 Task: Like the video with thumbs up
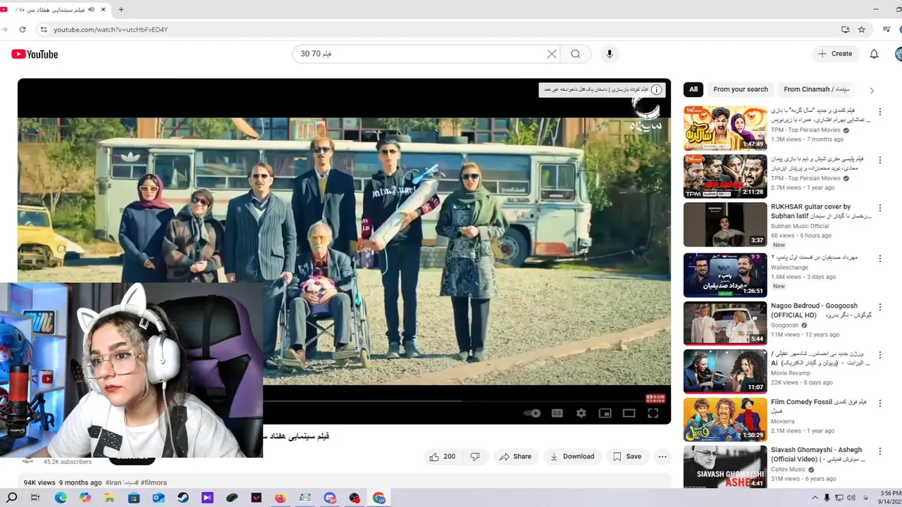coord(442,456)
